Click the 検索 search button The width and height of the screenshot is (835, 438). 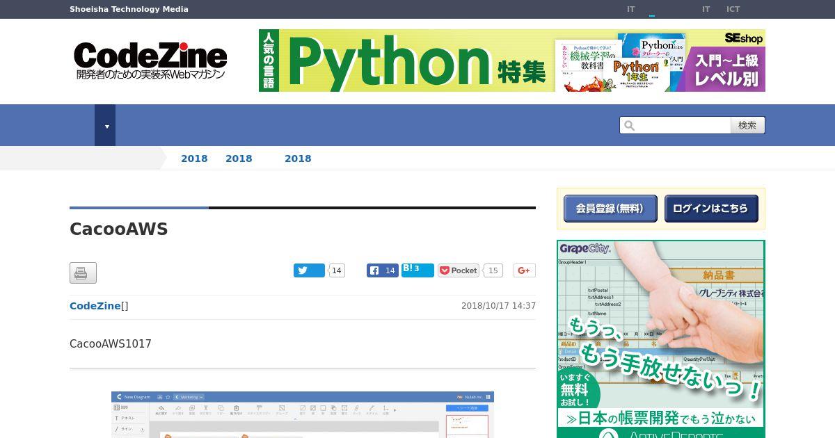(747, 125)
